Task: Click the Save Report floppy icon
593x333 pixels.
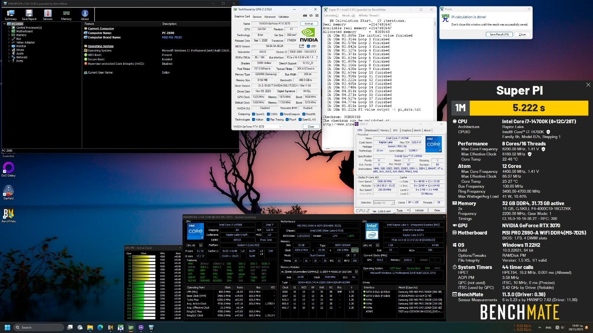Action: click(29, 15)
